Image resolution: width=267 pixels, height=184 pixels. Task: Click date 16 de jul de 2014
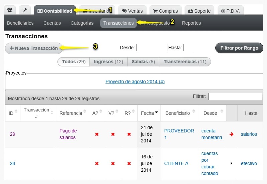point(147,163)
